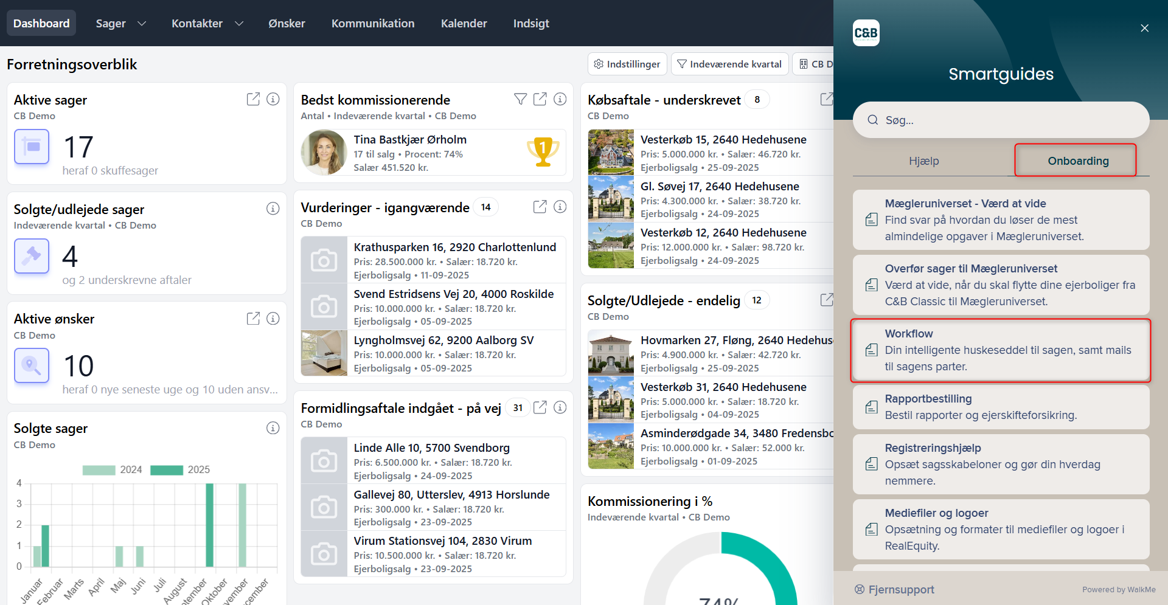The height and width of the screenshot is (605, 1168).
Task: Switch to the Hjælp tab
Action: tap(923, 161)
